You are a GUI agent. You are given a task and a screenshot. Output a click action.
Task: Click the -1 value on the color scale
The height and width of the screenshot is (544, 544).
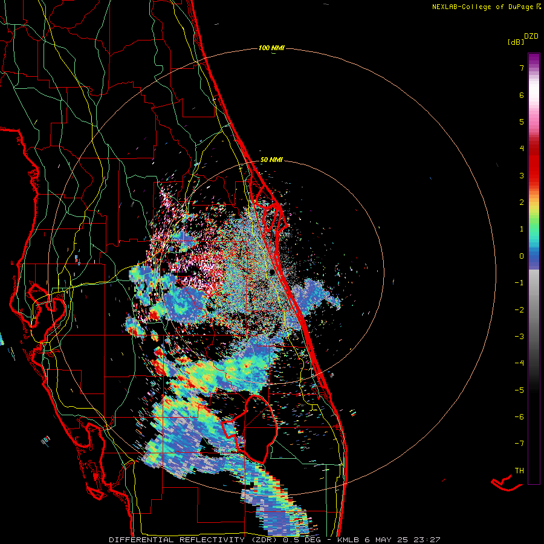tap(519, 283)
